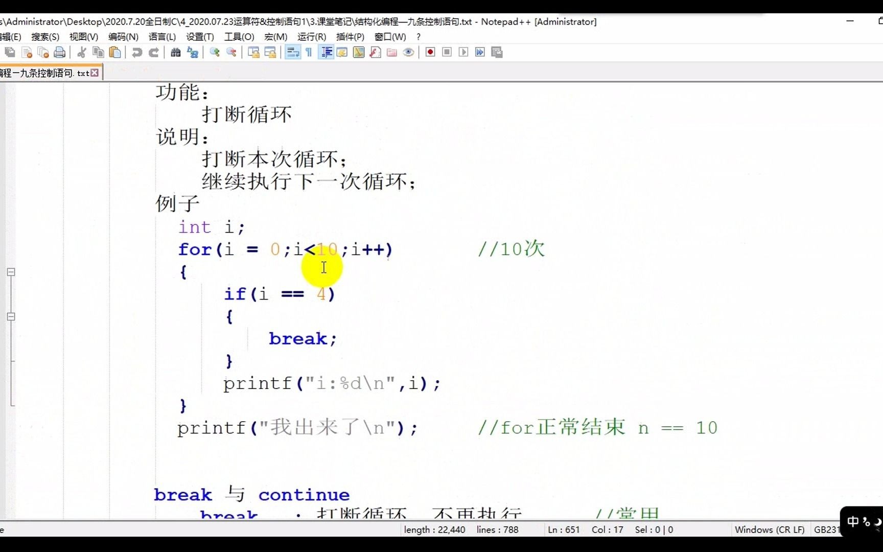
Task: Toggle synchronized horizontal scrolling icon
Action: [x=270, y=52]
